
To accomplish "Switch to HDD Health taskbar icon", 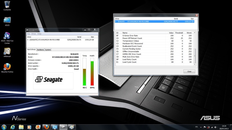I will (x=63, y=127).
